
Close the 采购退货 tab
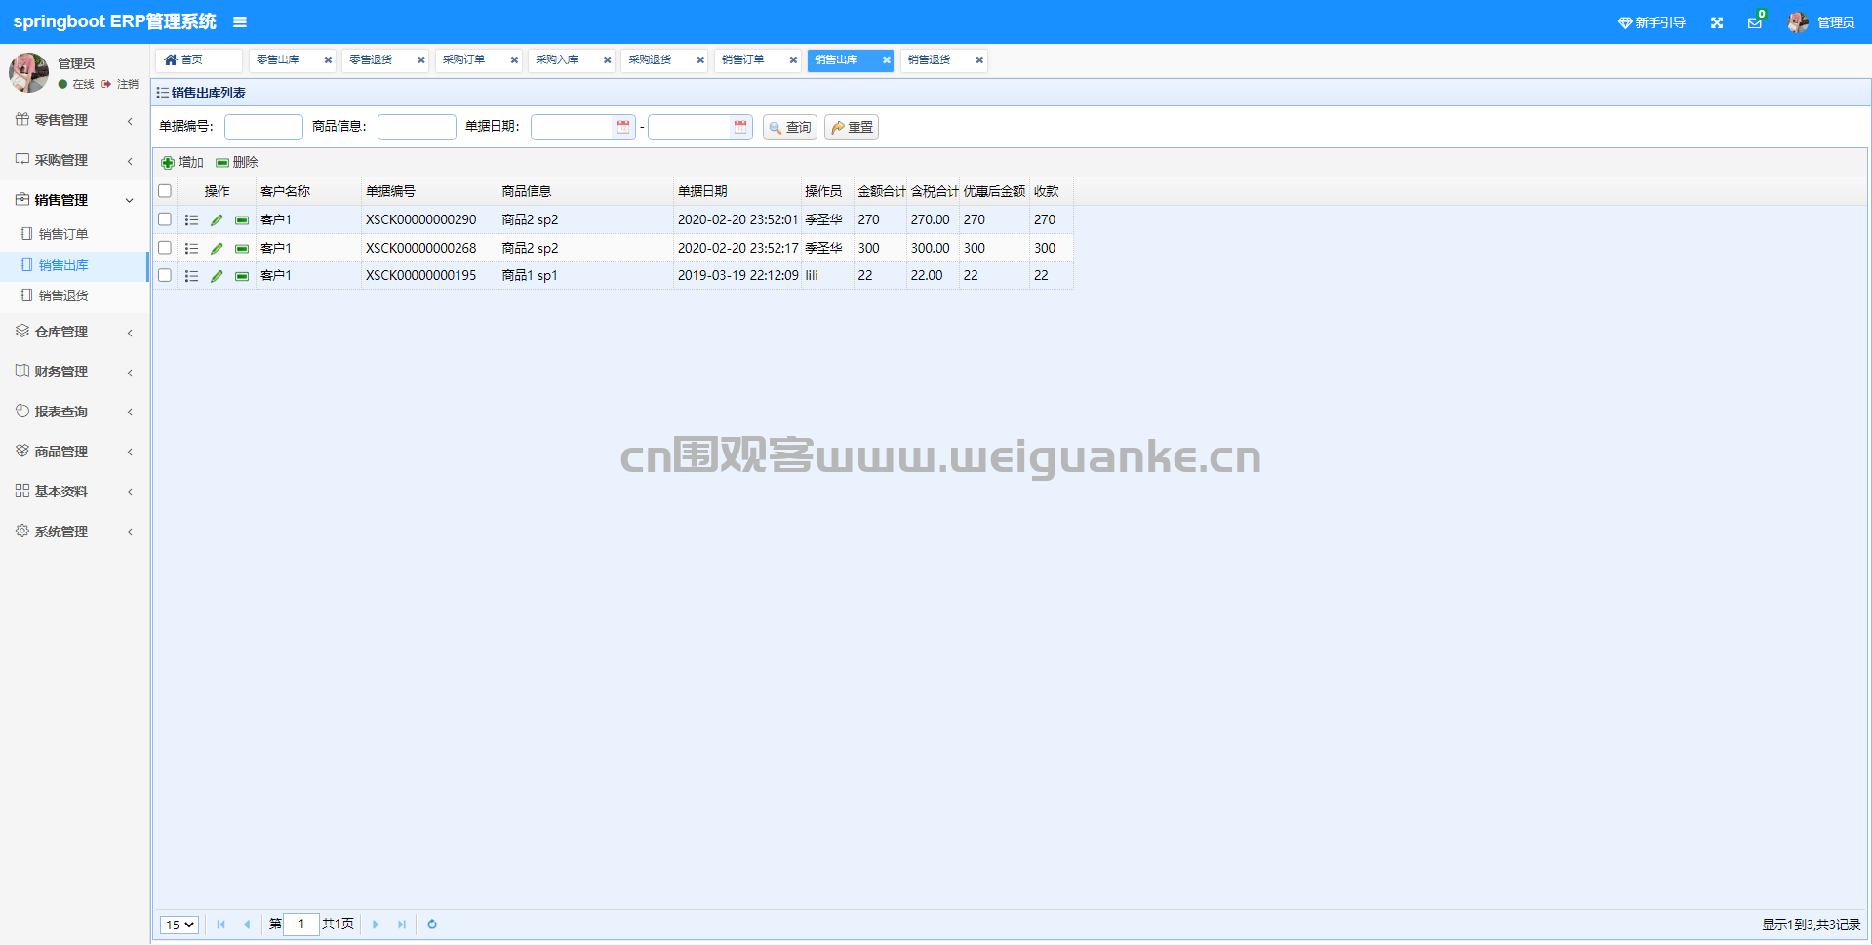tap(700, 60)
